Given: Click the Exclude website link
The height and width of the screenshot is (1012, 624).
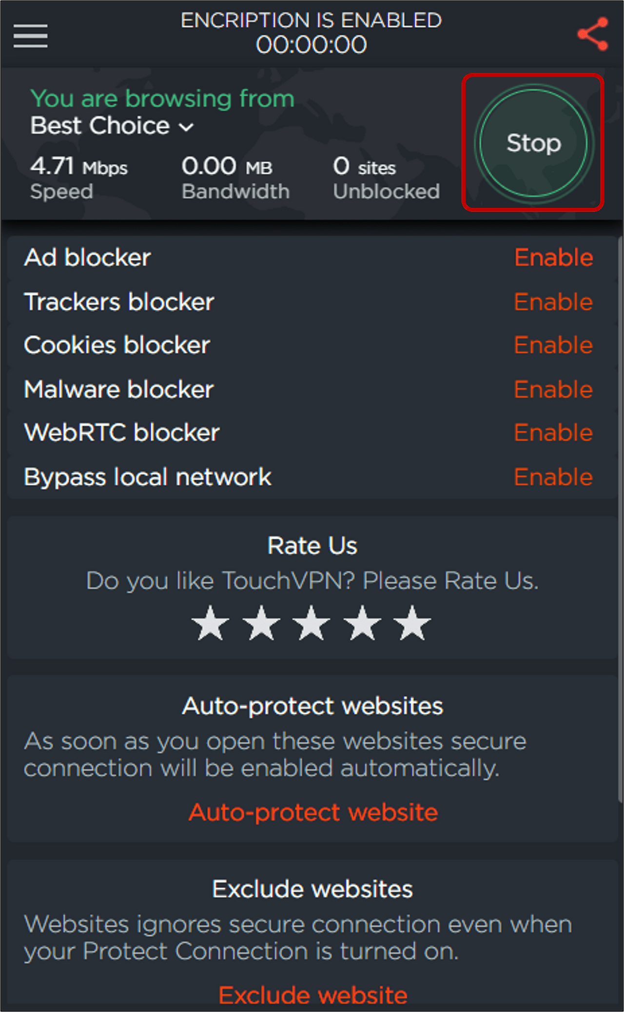Looking at the screenshot, I should coord(313,995).
